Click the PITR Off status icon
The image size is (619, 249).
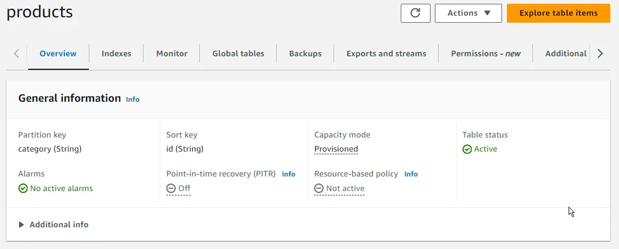(171, 189)
